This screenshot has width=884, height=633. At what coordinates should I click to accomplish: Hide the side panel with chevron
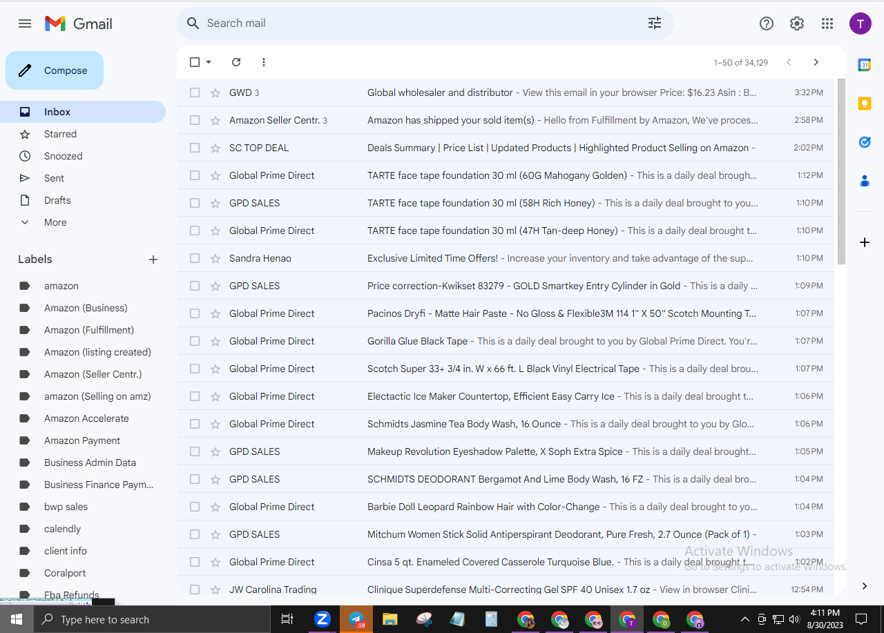pos(865,586)
